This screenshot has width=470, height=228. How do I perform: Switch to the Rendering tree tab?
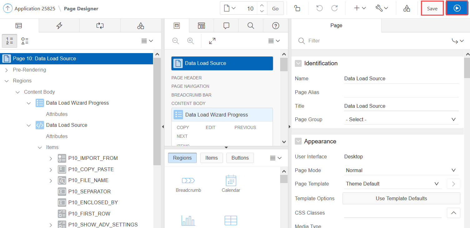tap(19, 26)
